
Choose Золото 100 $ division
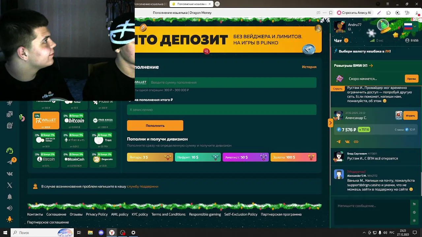pos(293,157)
